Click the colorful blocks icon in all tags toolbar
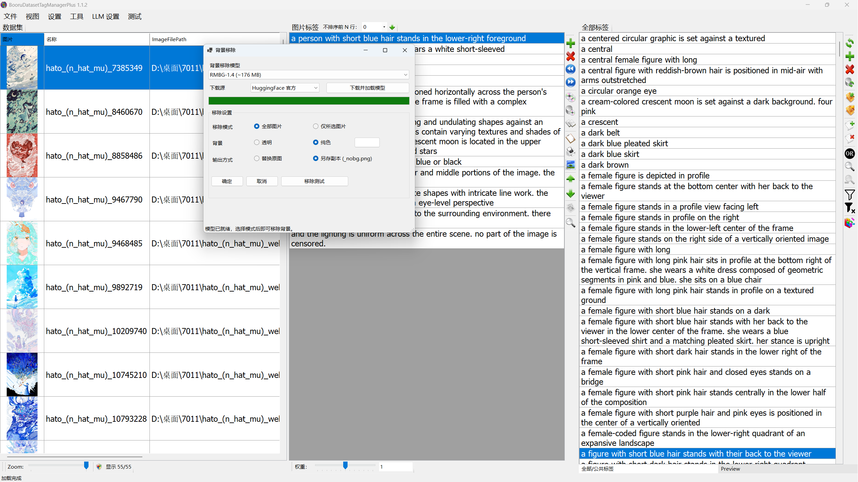Screen dimensions: 858x482 coord(850,222)
